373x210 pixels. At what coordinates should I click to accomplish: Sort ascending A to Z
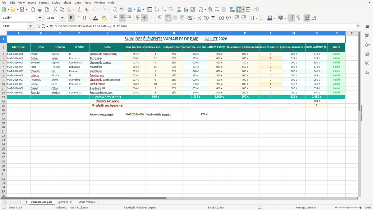(x=157, y=10)
